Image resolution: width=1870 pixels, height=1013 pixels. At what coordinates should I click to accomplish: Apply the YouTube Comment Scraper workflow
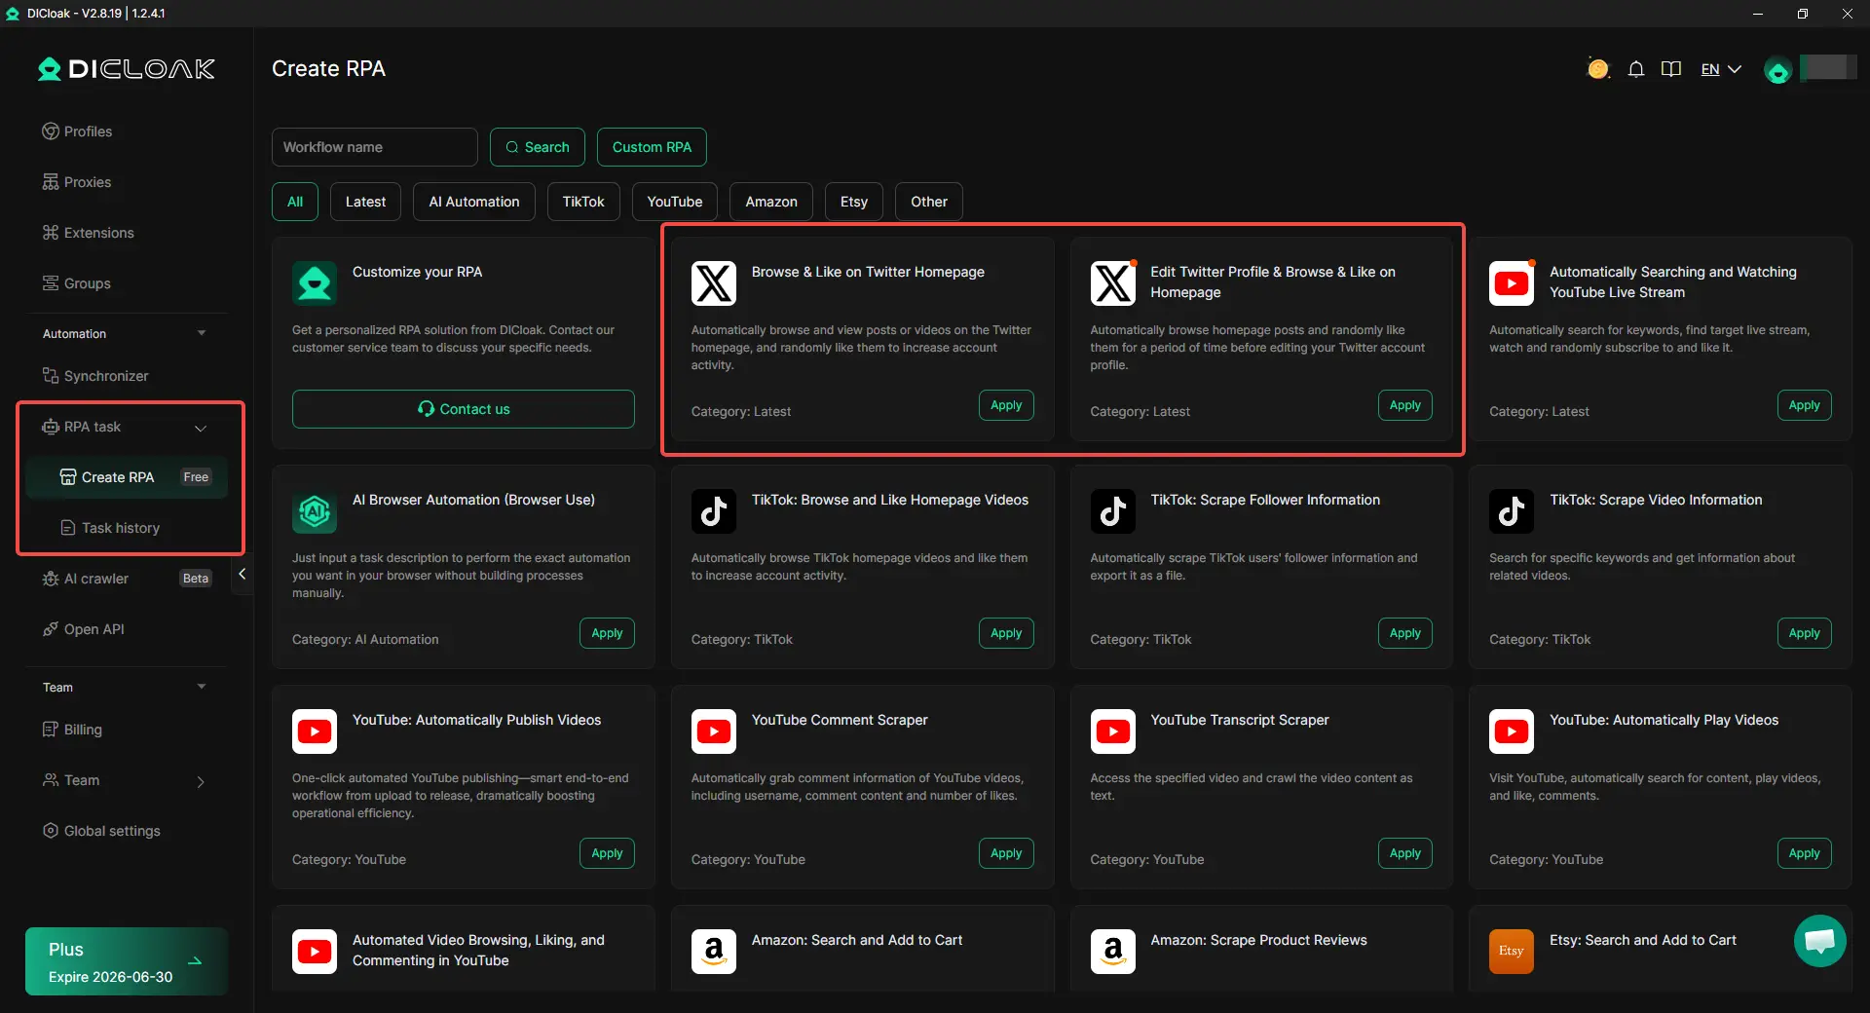pyautogui.click(x=1005, y=853)
